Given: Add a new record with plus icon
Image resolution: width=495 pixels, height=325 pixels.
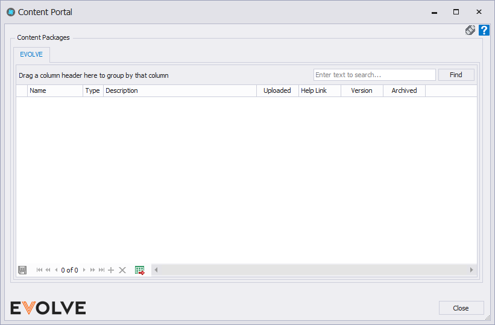Looking at the screenshot, I should click(111, 270).
